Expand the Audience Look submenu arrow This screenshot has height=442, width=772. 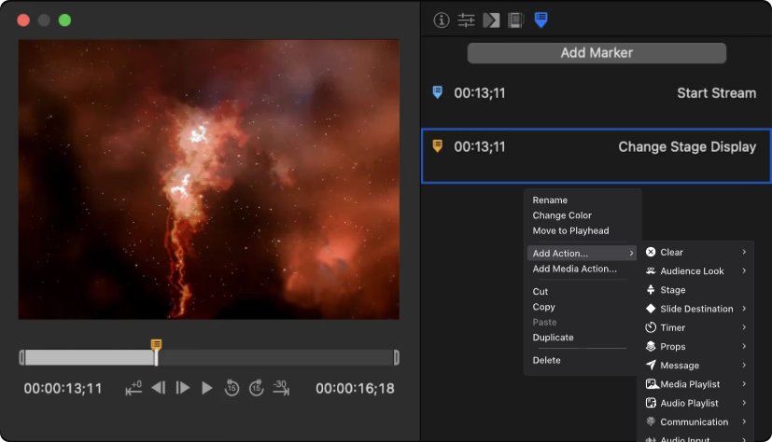(744, 270)
